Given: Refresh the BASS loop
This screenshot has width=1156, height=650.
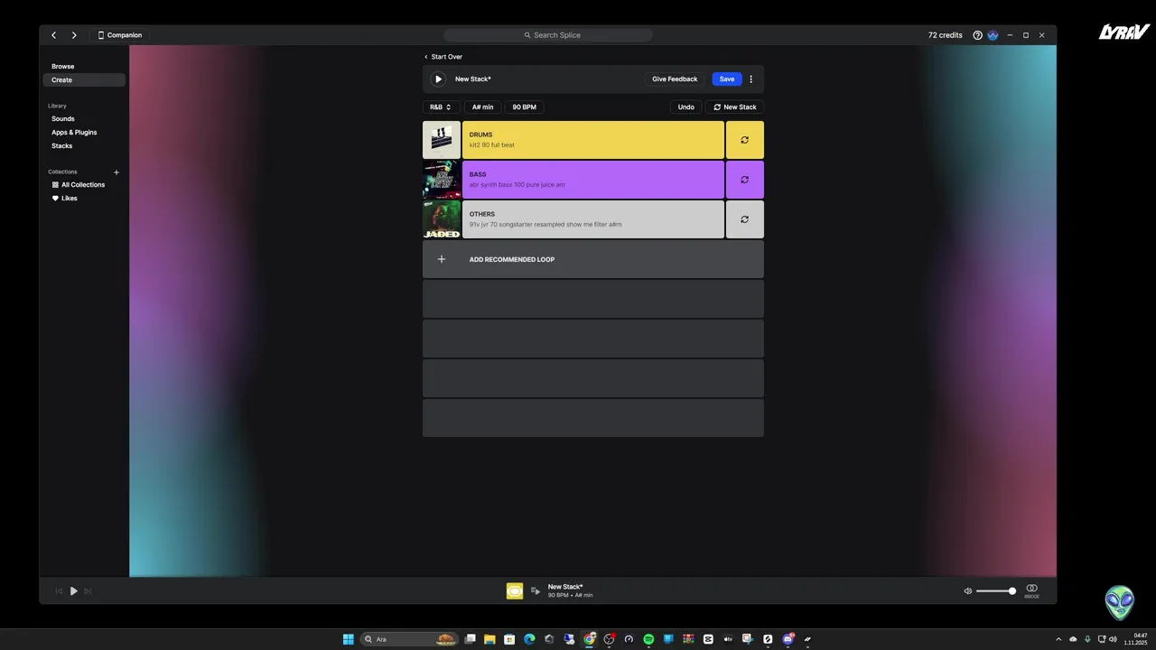Looking at the screenshot, I should pyautogui.click(x=745, y=180).
